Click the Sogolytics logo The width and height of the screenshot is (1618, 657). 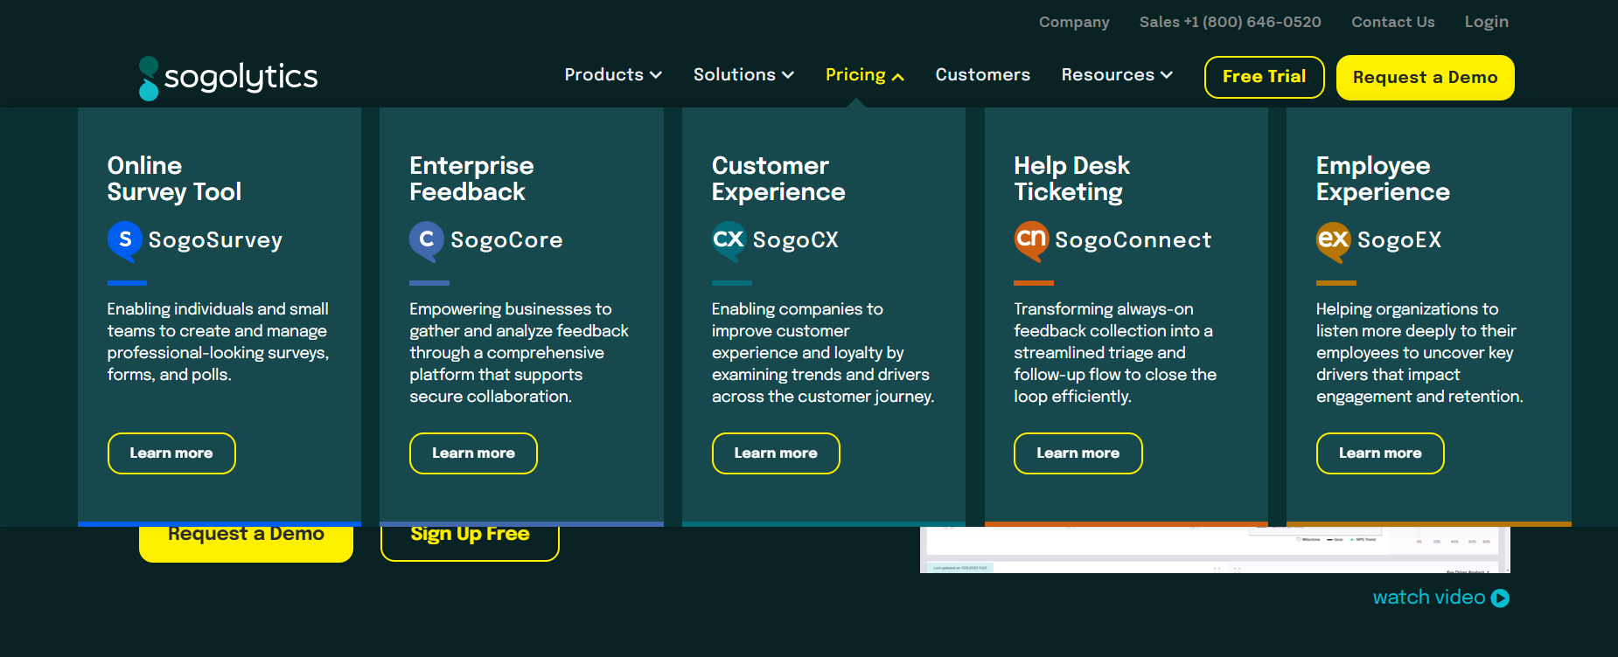tap(228, 78)
